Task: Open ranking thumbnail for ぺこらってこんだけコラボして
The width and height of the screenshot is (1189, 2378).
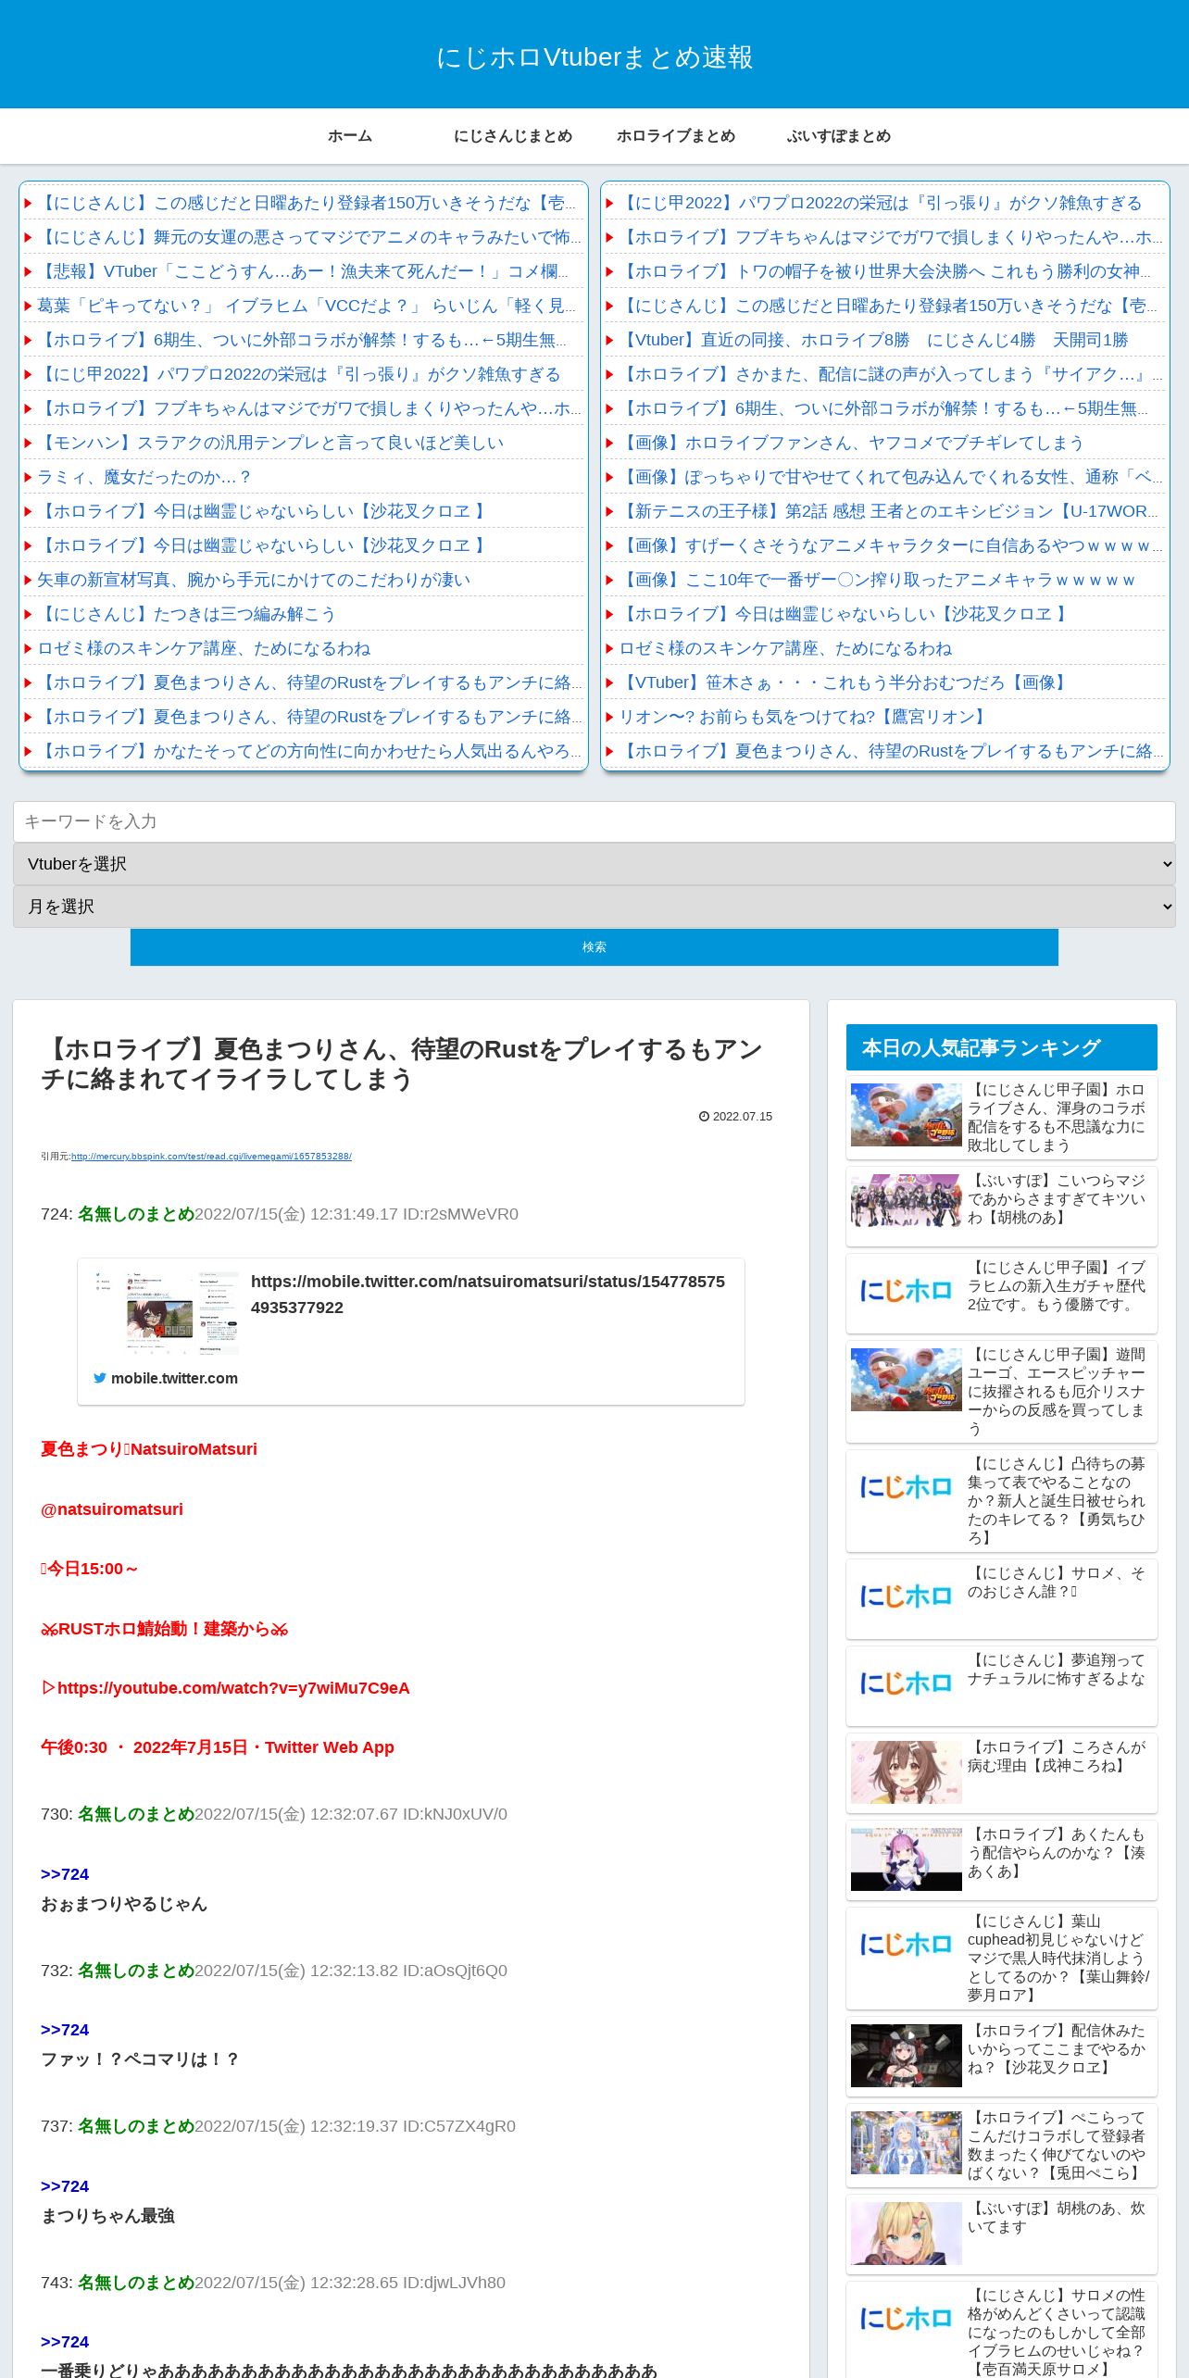Action: 906,2143
